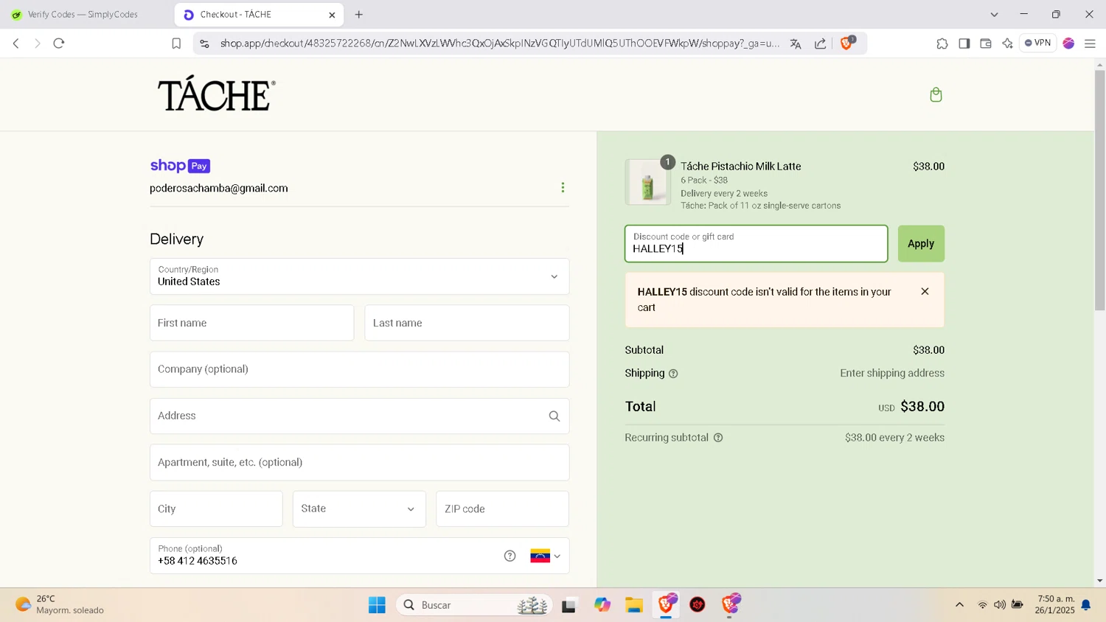Viewport: 1106px width, 622px height.
Task: Click the page vertical scrollbar
Action: click(x=1099, y=190)
